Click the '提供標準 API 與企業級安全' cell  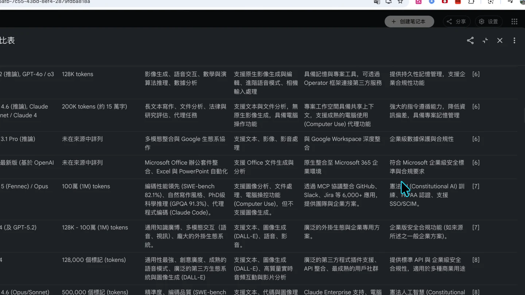(427, 264)
